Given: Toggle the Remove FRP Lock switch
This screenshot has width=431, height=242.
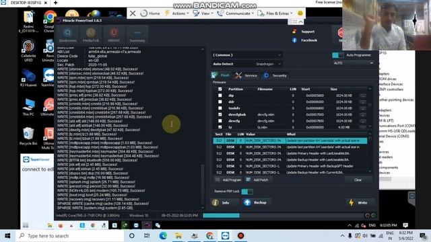Looking at the screenshot, I should [x=247, y=191].
